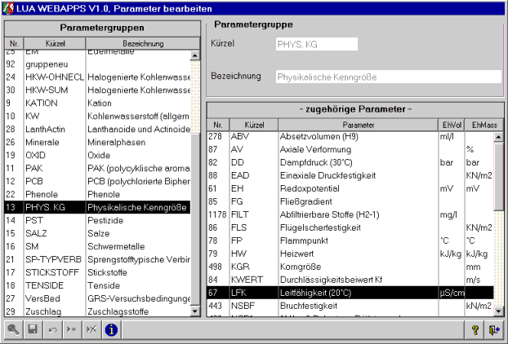Select the PAK parameter group row
This screenshot has height=344, width=508.
[x=98, y=167]
